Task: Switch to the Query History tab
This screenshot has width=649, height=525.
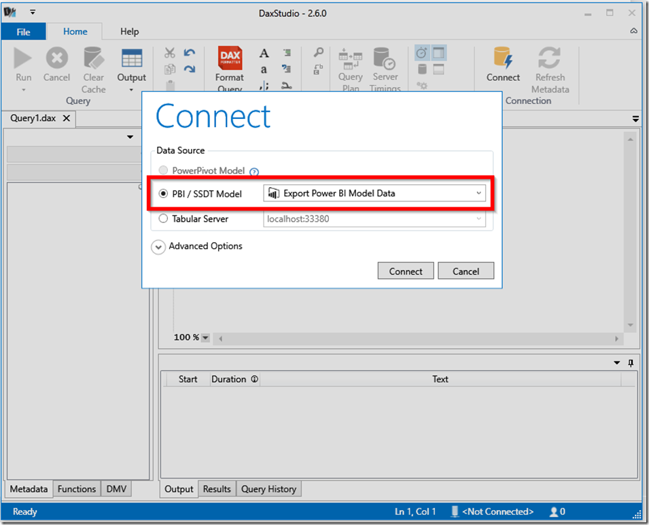Action: pyautogui.click(x=268, y=489)
